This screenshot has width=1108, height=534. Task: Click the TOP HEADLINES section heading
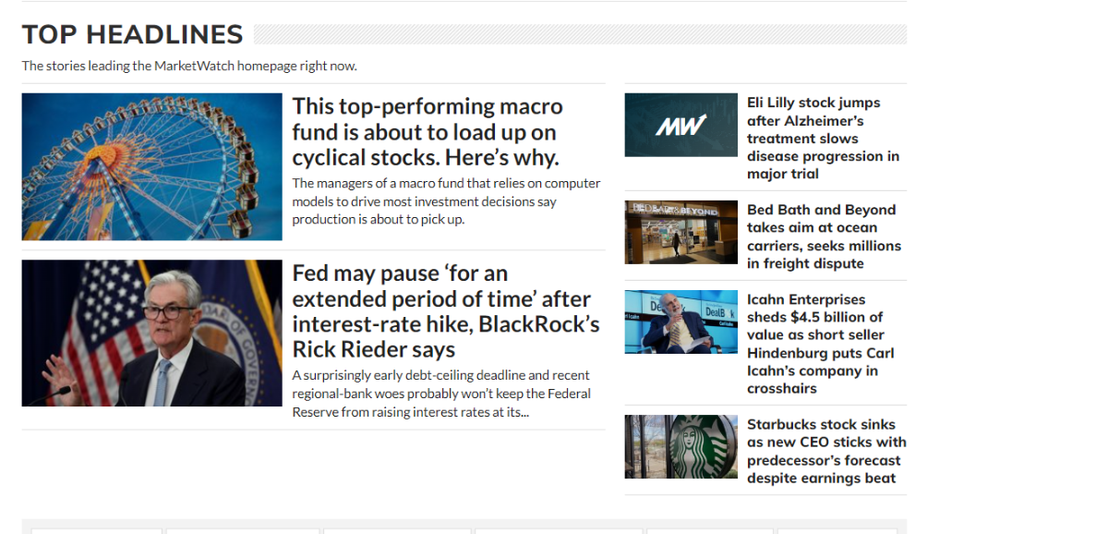coord(132,34)
